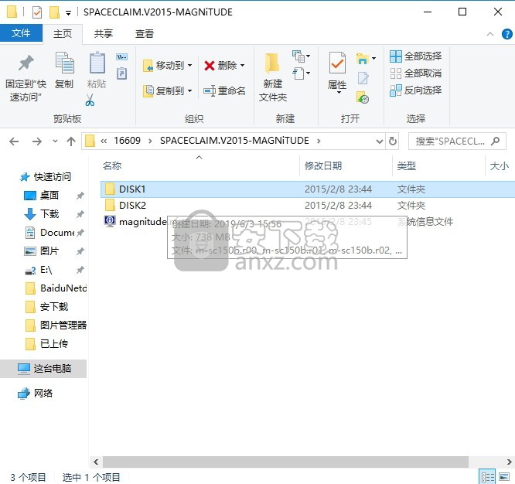Collapse the ribbon with the chevron

point(490,34)
